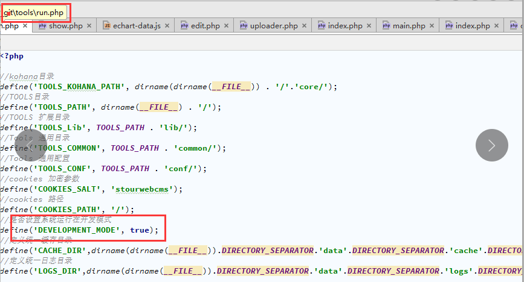Open the echart-data.js tab
The image size is (524, 282).
coord(137,26)
